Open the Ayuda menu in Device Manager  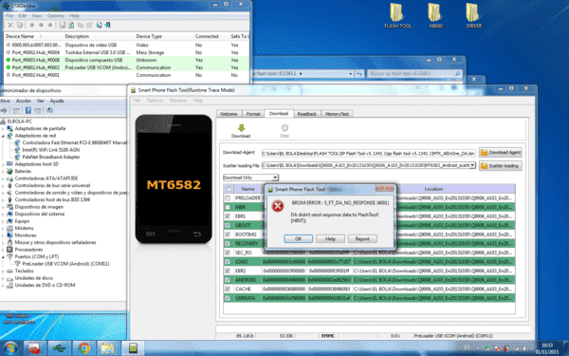pos(57,101)
